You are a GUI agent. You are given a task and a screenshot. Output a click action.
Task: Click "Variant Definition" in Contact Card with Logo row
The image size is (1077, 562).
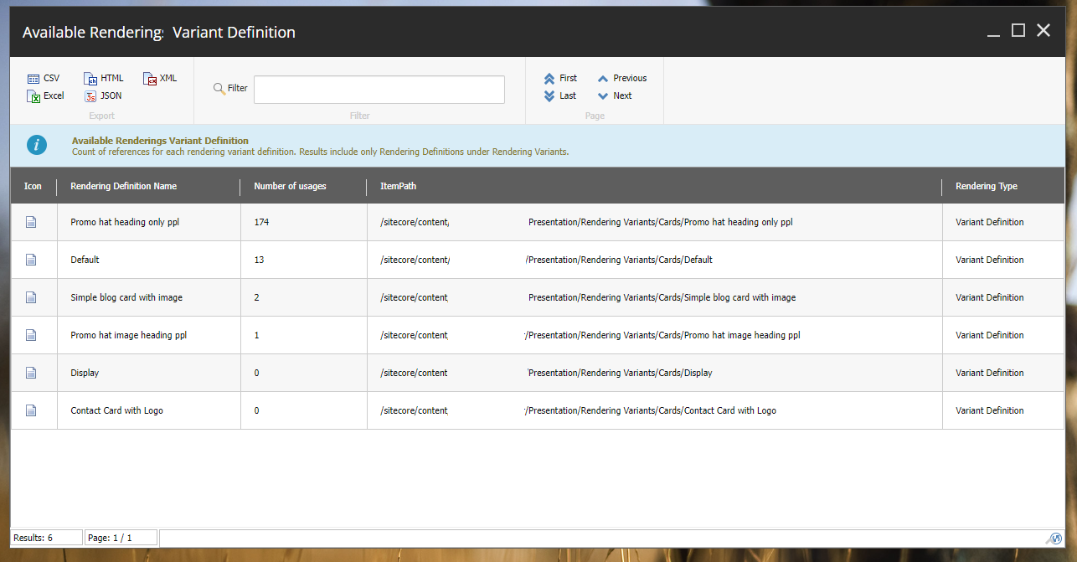pos(989,410)
